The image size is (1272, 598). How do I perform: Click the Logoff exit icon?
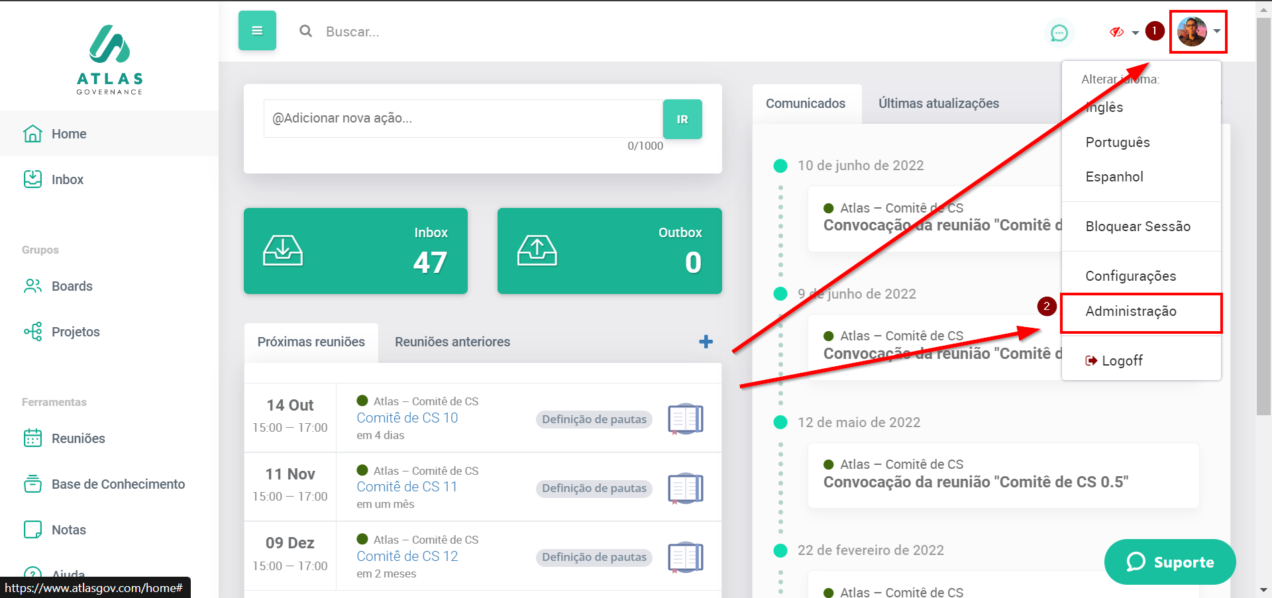(x=1091, y=361)
